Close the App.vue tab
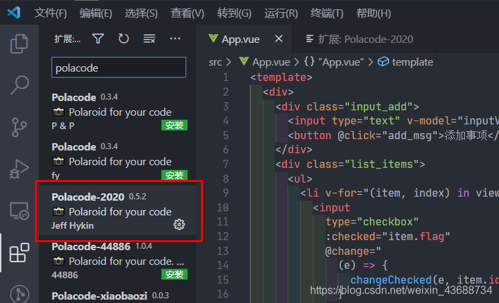The height and width of the screenshot is (303, 499). [279, 39]
